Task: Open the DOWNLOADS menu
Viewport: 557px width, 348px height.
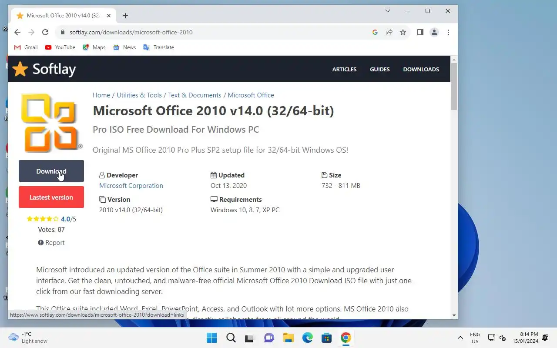Action: pyautogui.click(x=421, y=69)
